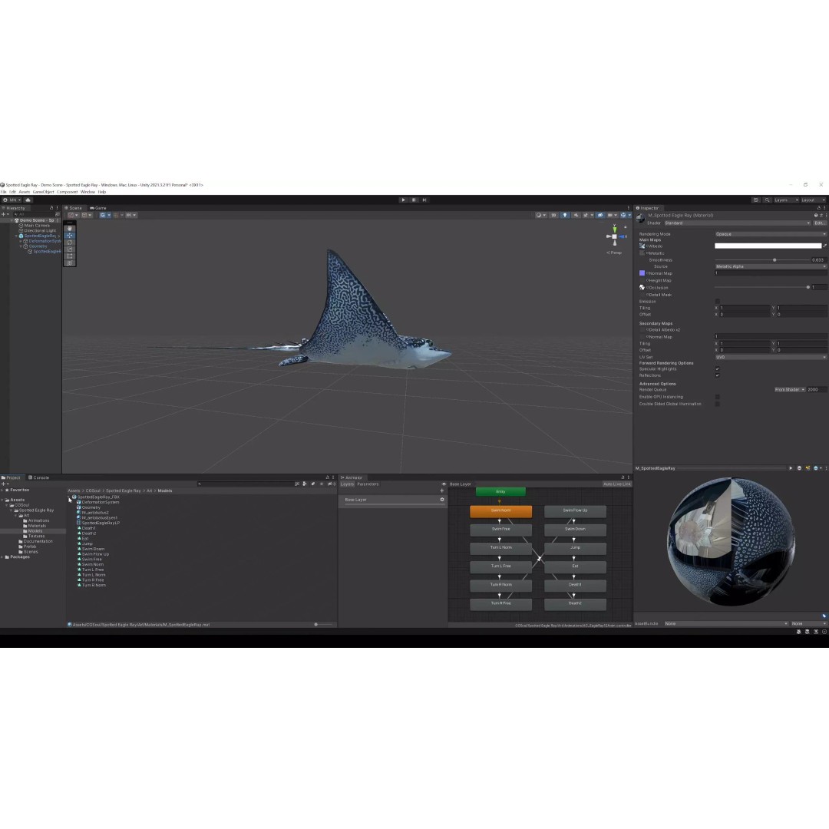Select the orange Swim Norm state node
829x829 pixels.
tap(500, 510)
